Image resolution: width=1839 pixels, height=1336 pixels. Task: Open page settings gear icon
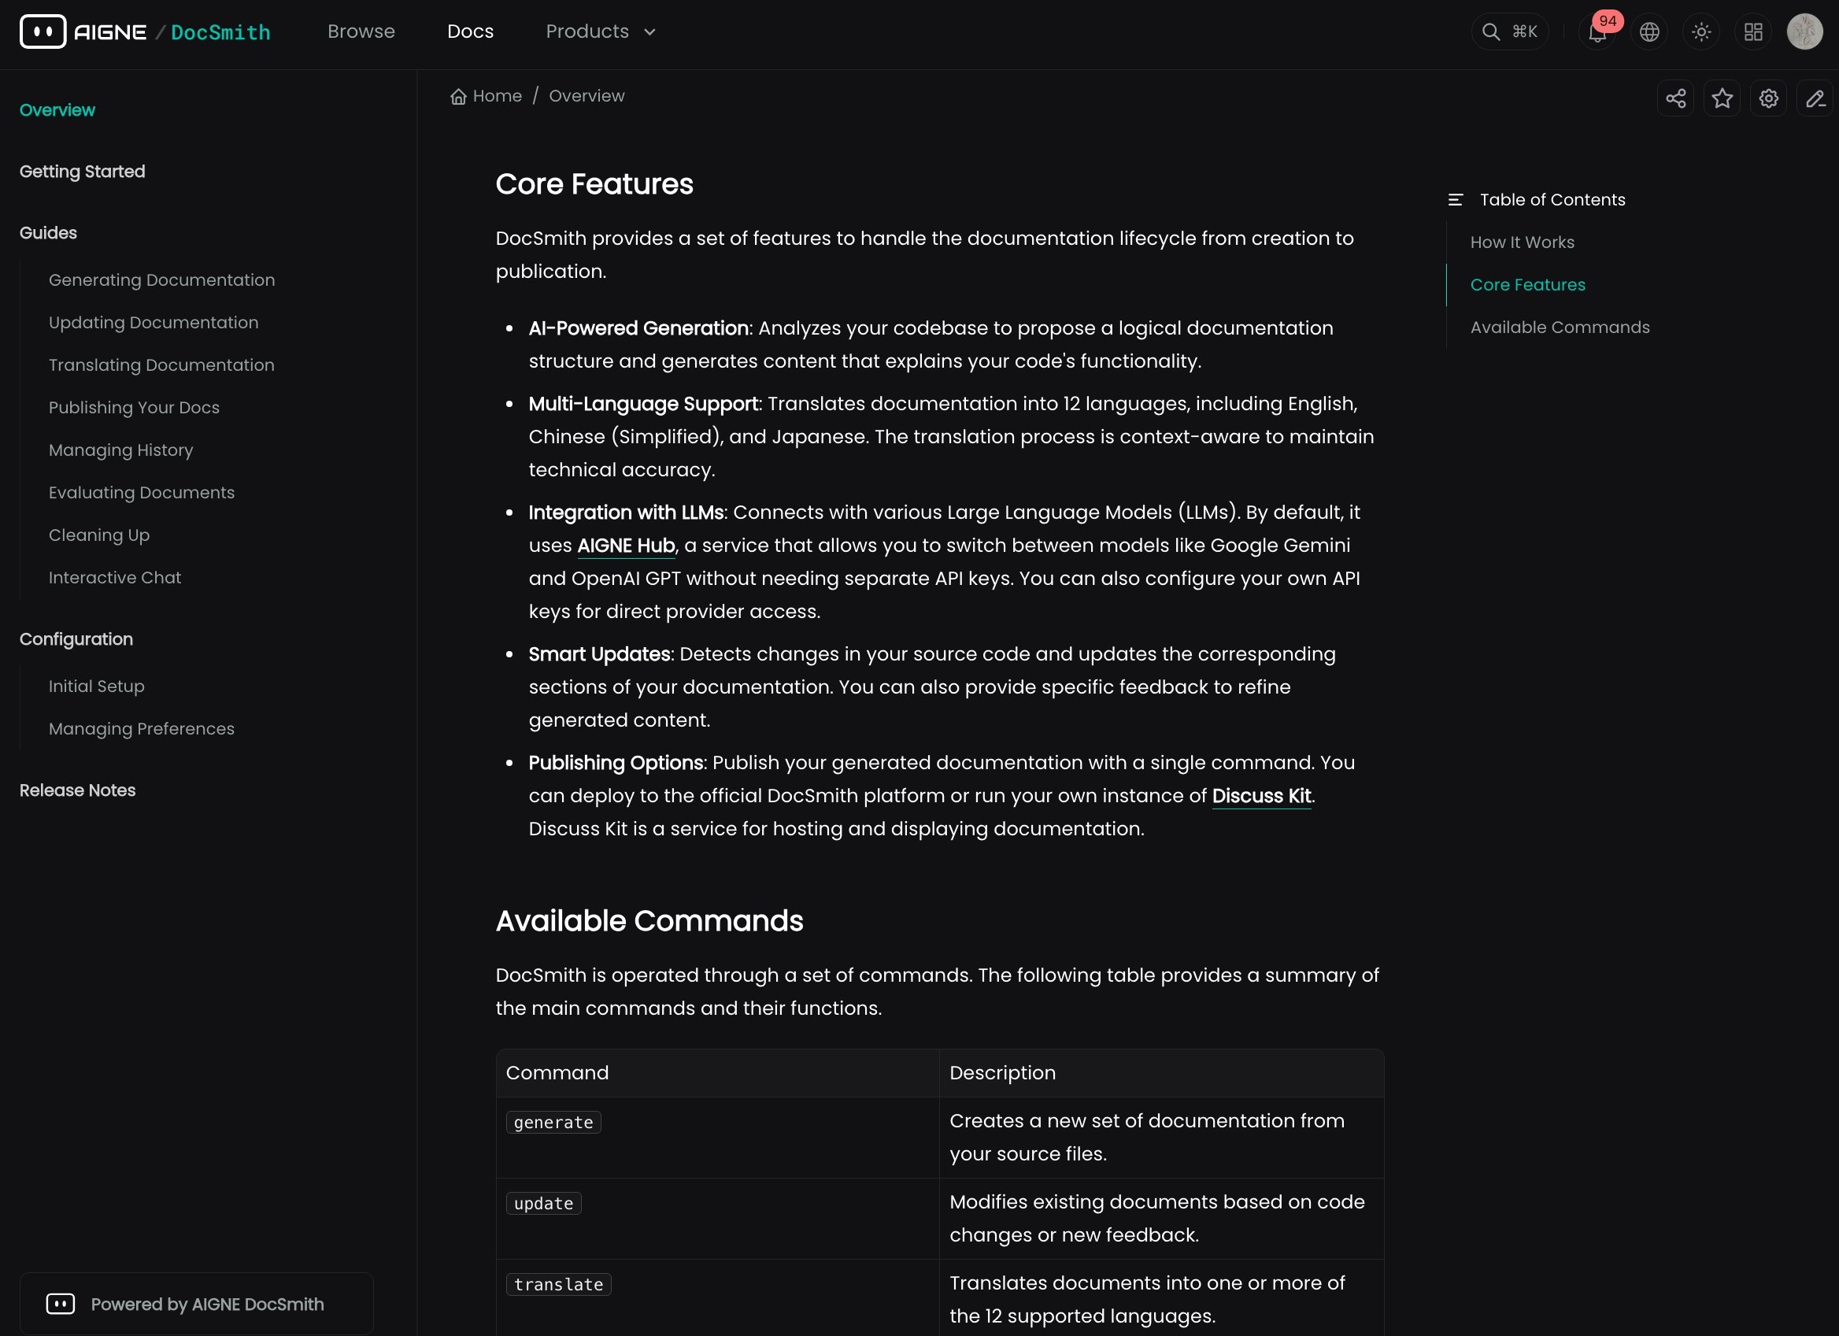click(1768, 99)
